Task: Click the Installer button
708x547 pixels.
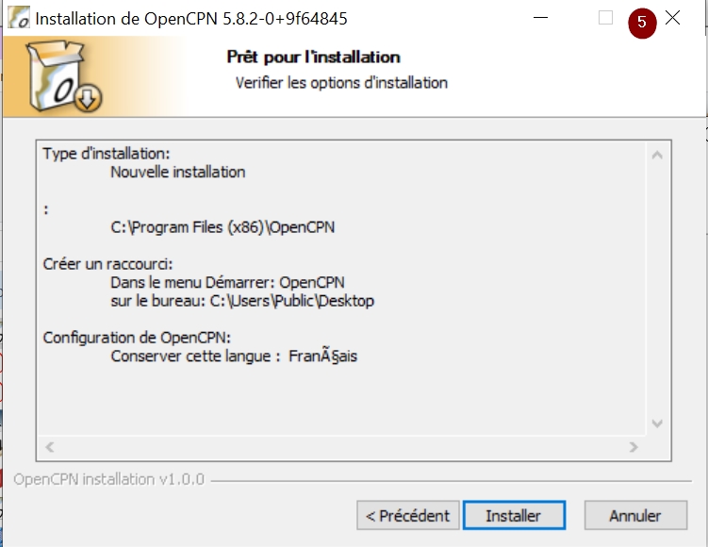Action: point(514,515)
